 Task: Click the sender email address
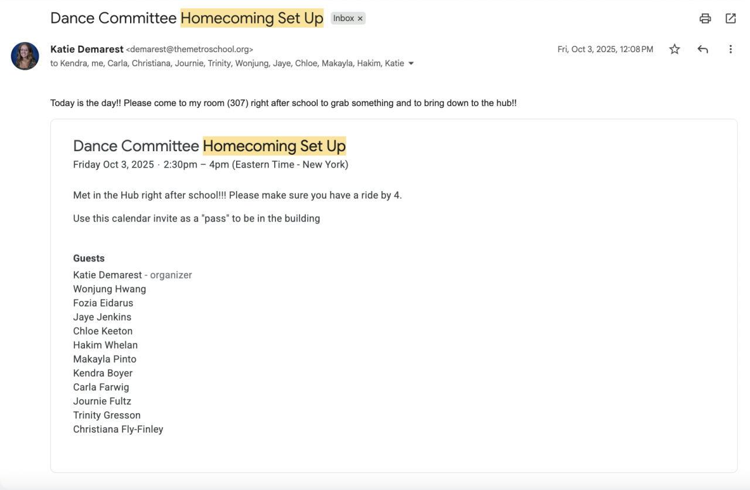coord(190,50)
